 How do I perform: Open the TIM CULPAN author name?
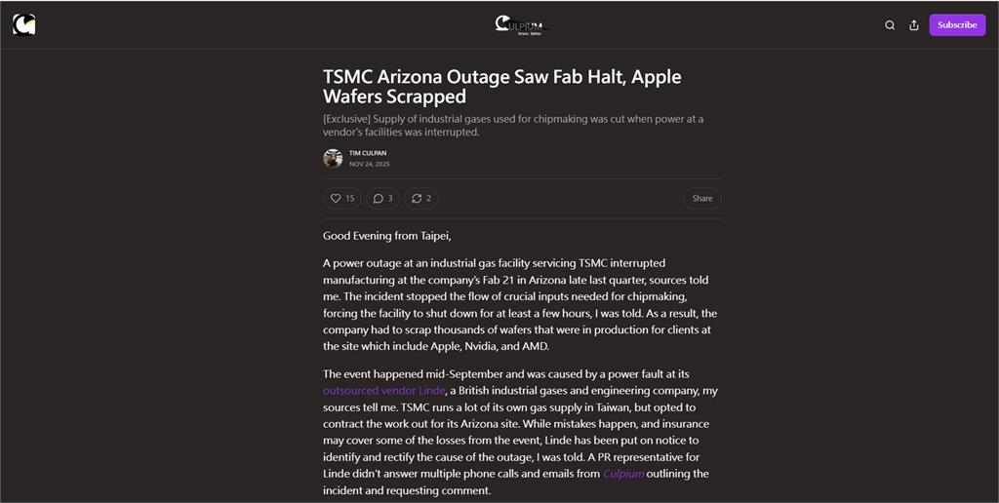pos(368,153)
